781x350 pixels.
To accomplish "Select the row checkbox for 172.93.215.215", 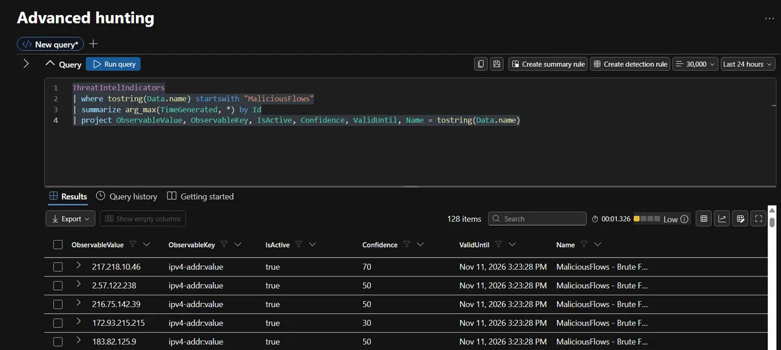I will point(58,323).
